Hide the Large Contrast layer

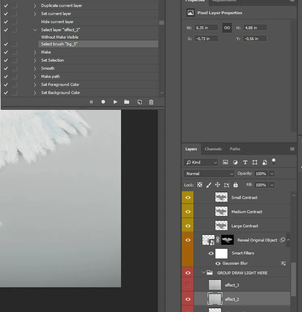[188, 226]
